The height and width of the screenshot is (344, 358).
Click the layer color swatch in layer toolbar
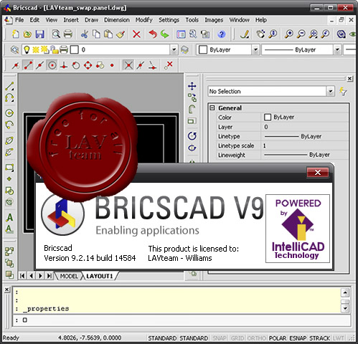coord(74,49)
